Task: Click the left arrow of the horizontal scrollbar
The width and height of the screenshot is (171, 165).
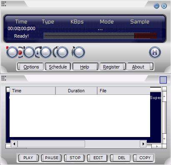Action: [14, 144]
